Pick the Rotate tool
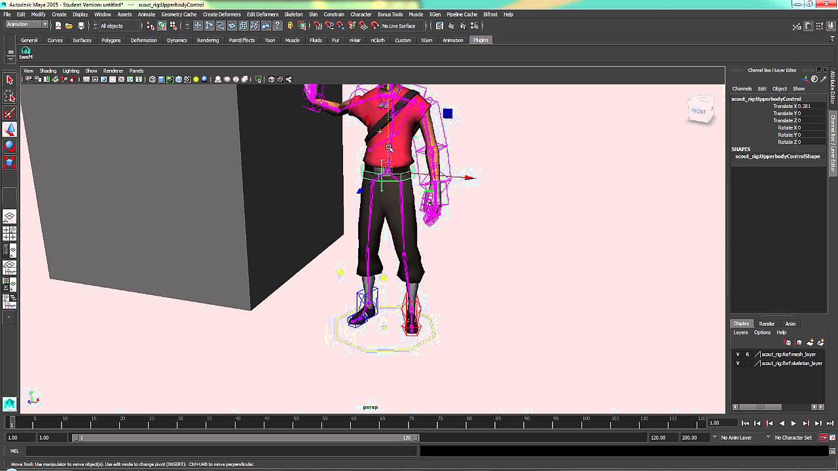The image size is (838, 471). (x=10, y=146)
